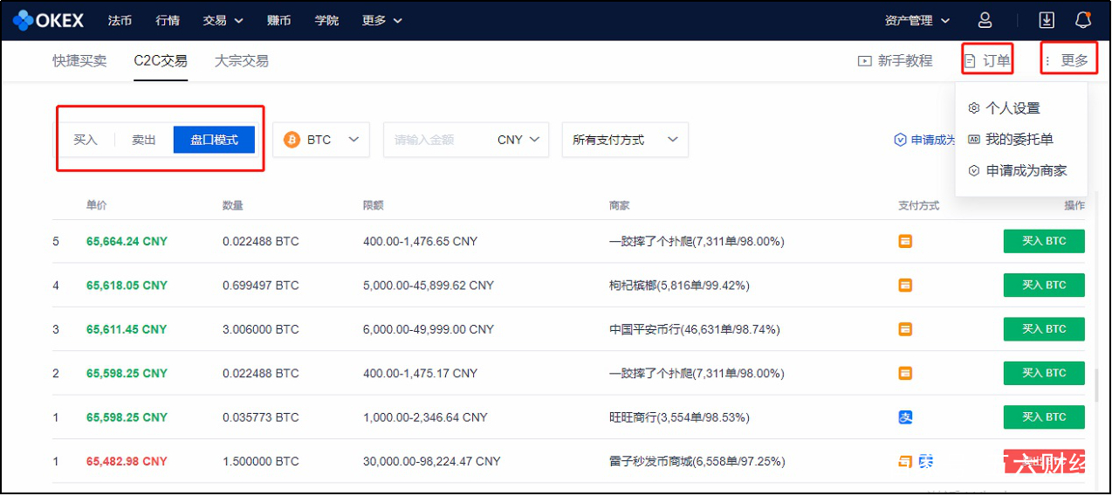Click bank card icon in 0.022488 BTC 65,598.25 row
This screenshot has width=1112, height=496.
pos(905,373)
